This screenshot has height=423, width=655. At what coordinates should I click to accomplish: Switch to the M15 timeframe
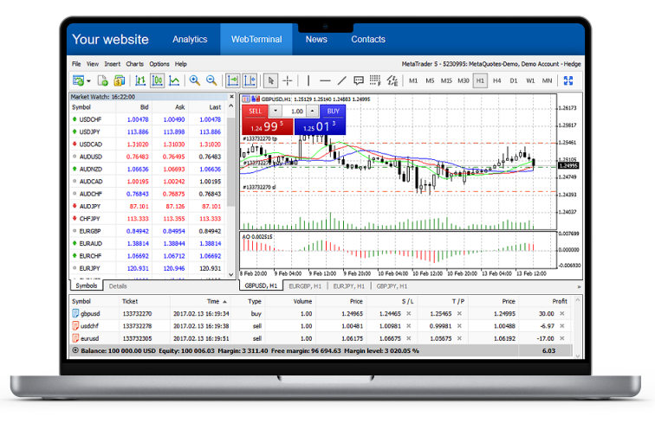[x=446, y=81]
